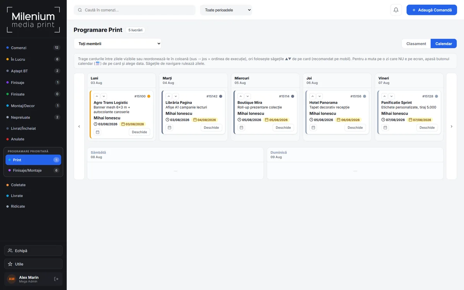Click the order number #15156

(356, 96)
